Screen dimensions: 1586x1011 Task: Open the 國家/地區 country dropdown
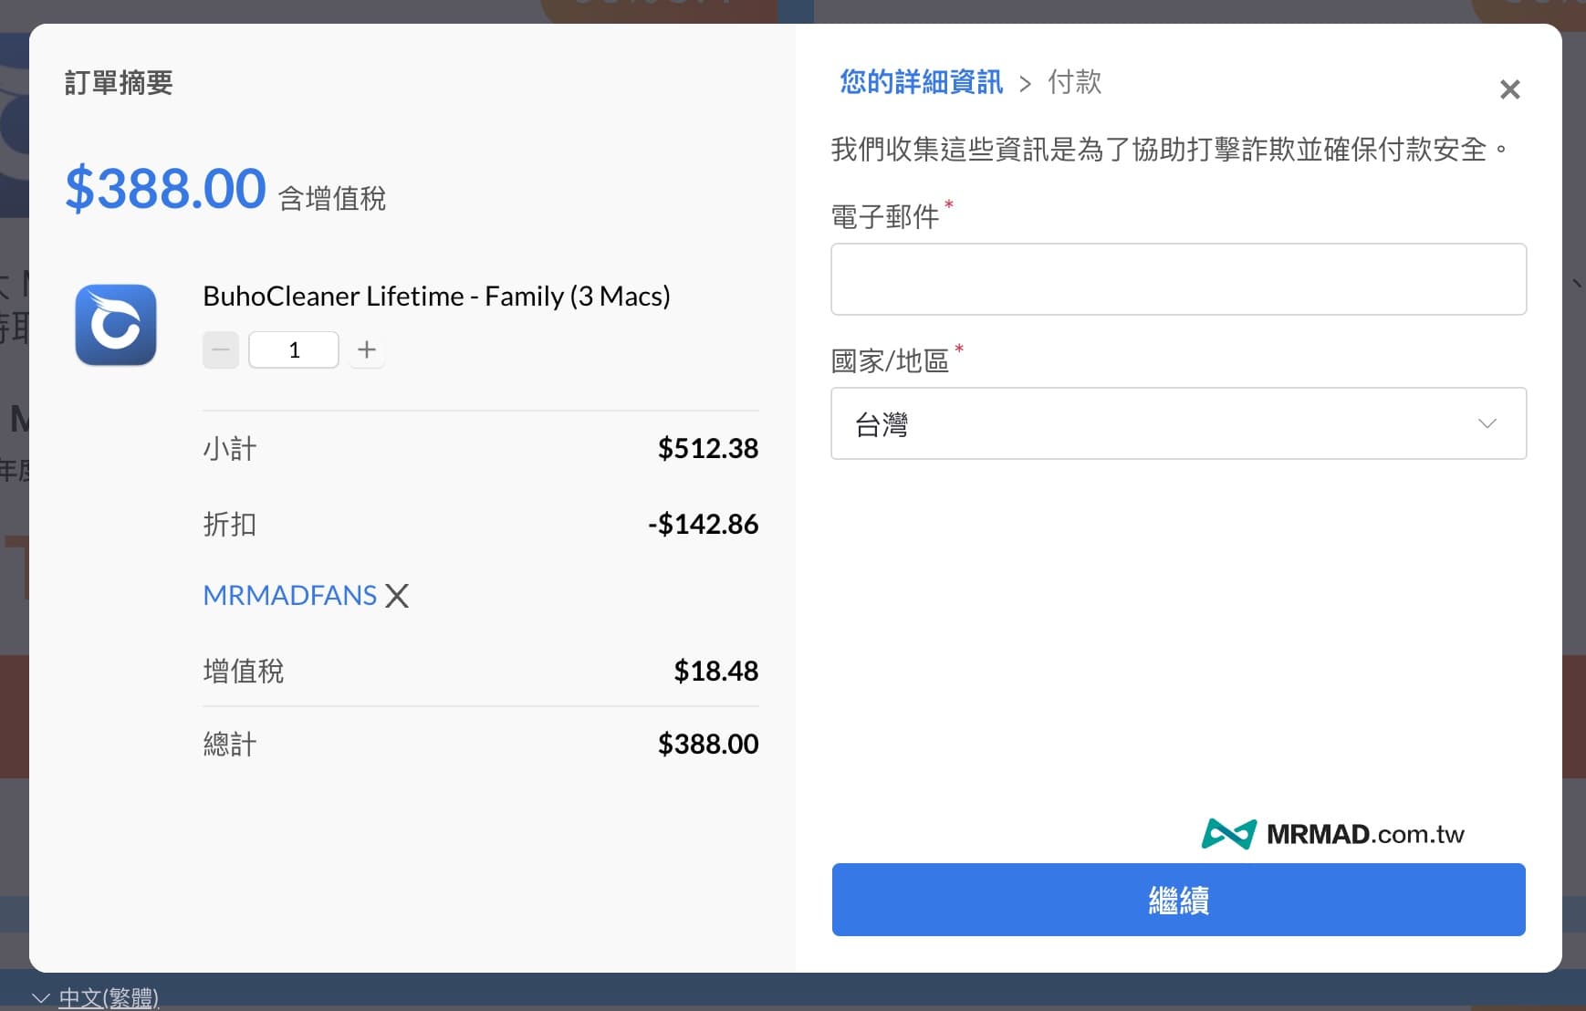(x=1178, y=423)
